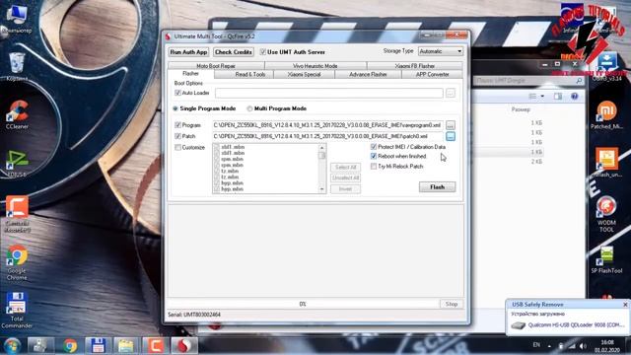Open view options dropdown in explorer window
631x355 pixels.
click(x=542, y=97)
